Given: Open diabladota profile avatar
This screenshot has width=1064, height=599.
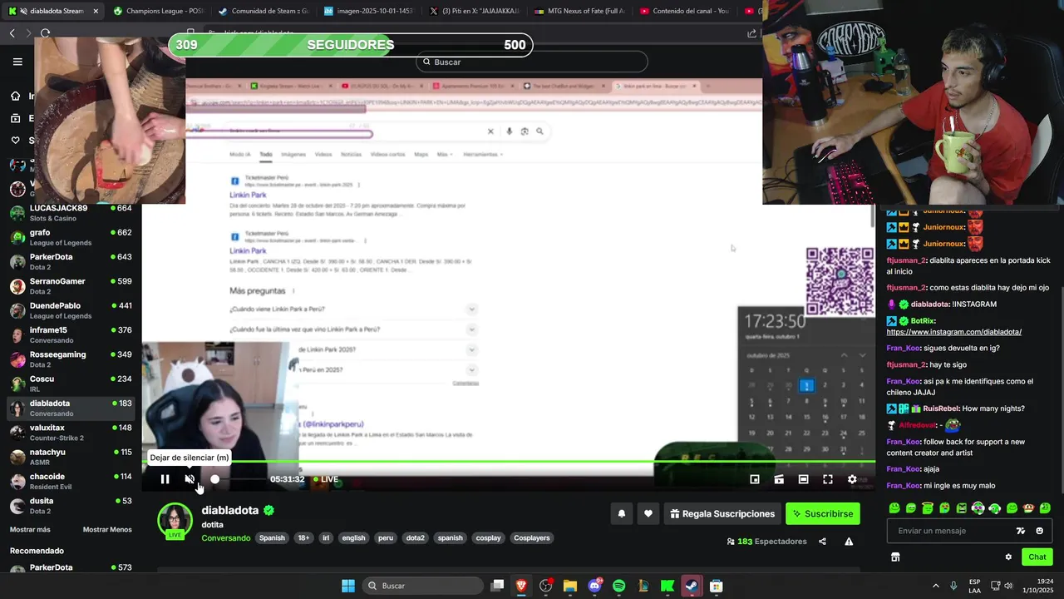Looking at the screenshot, I should pos(175,521).
